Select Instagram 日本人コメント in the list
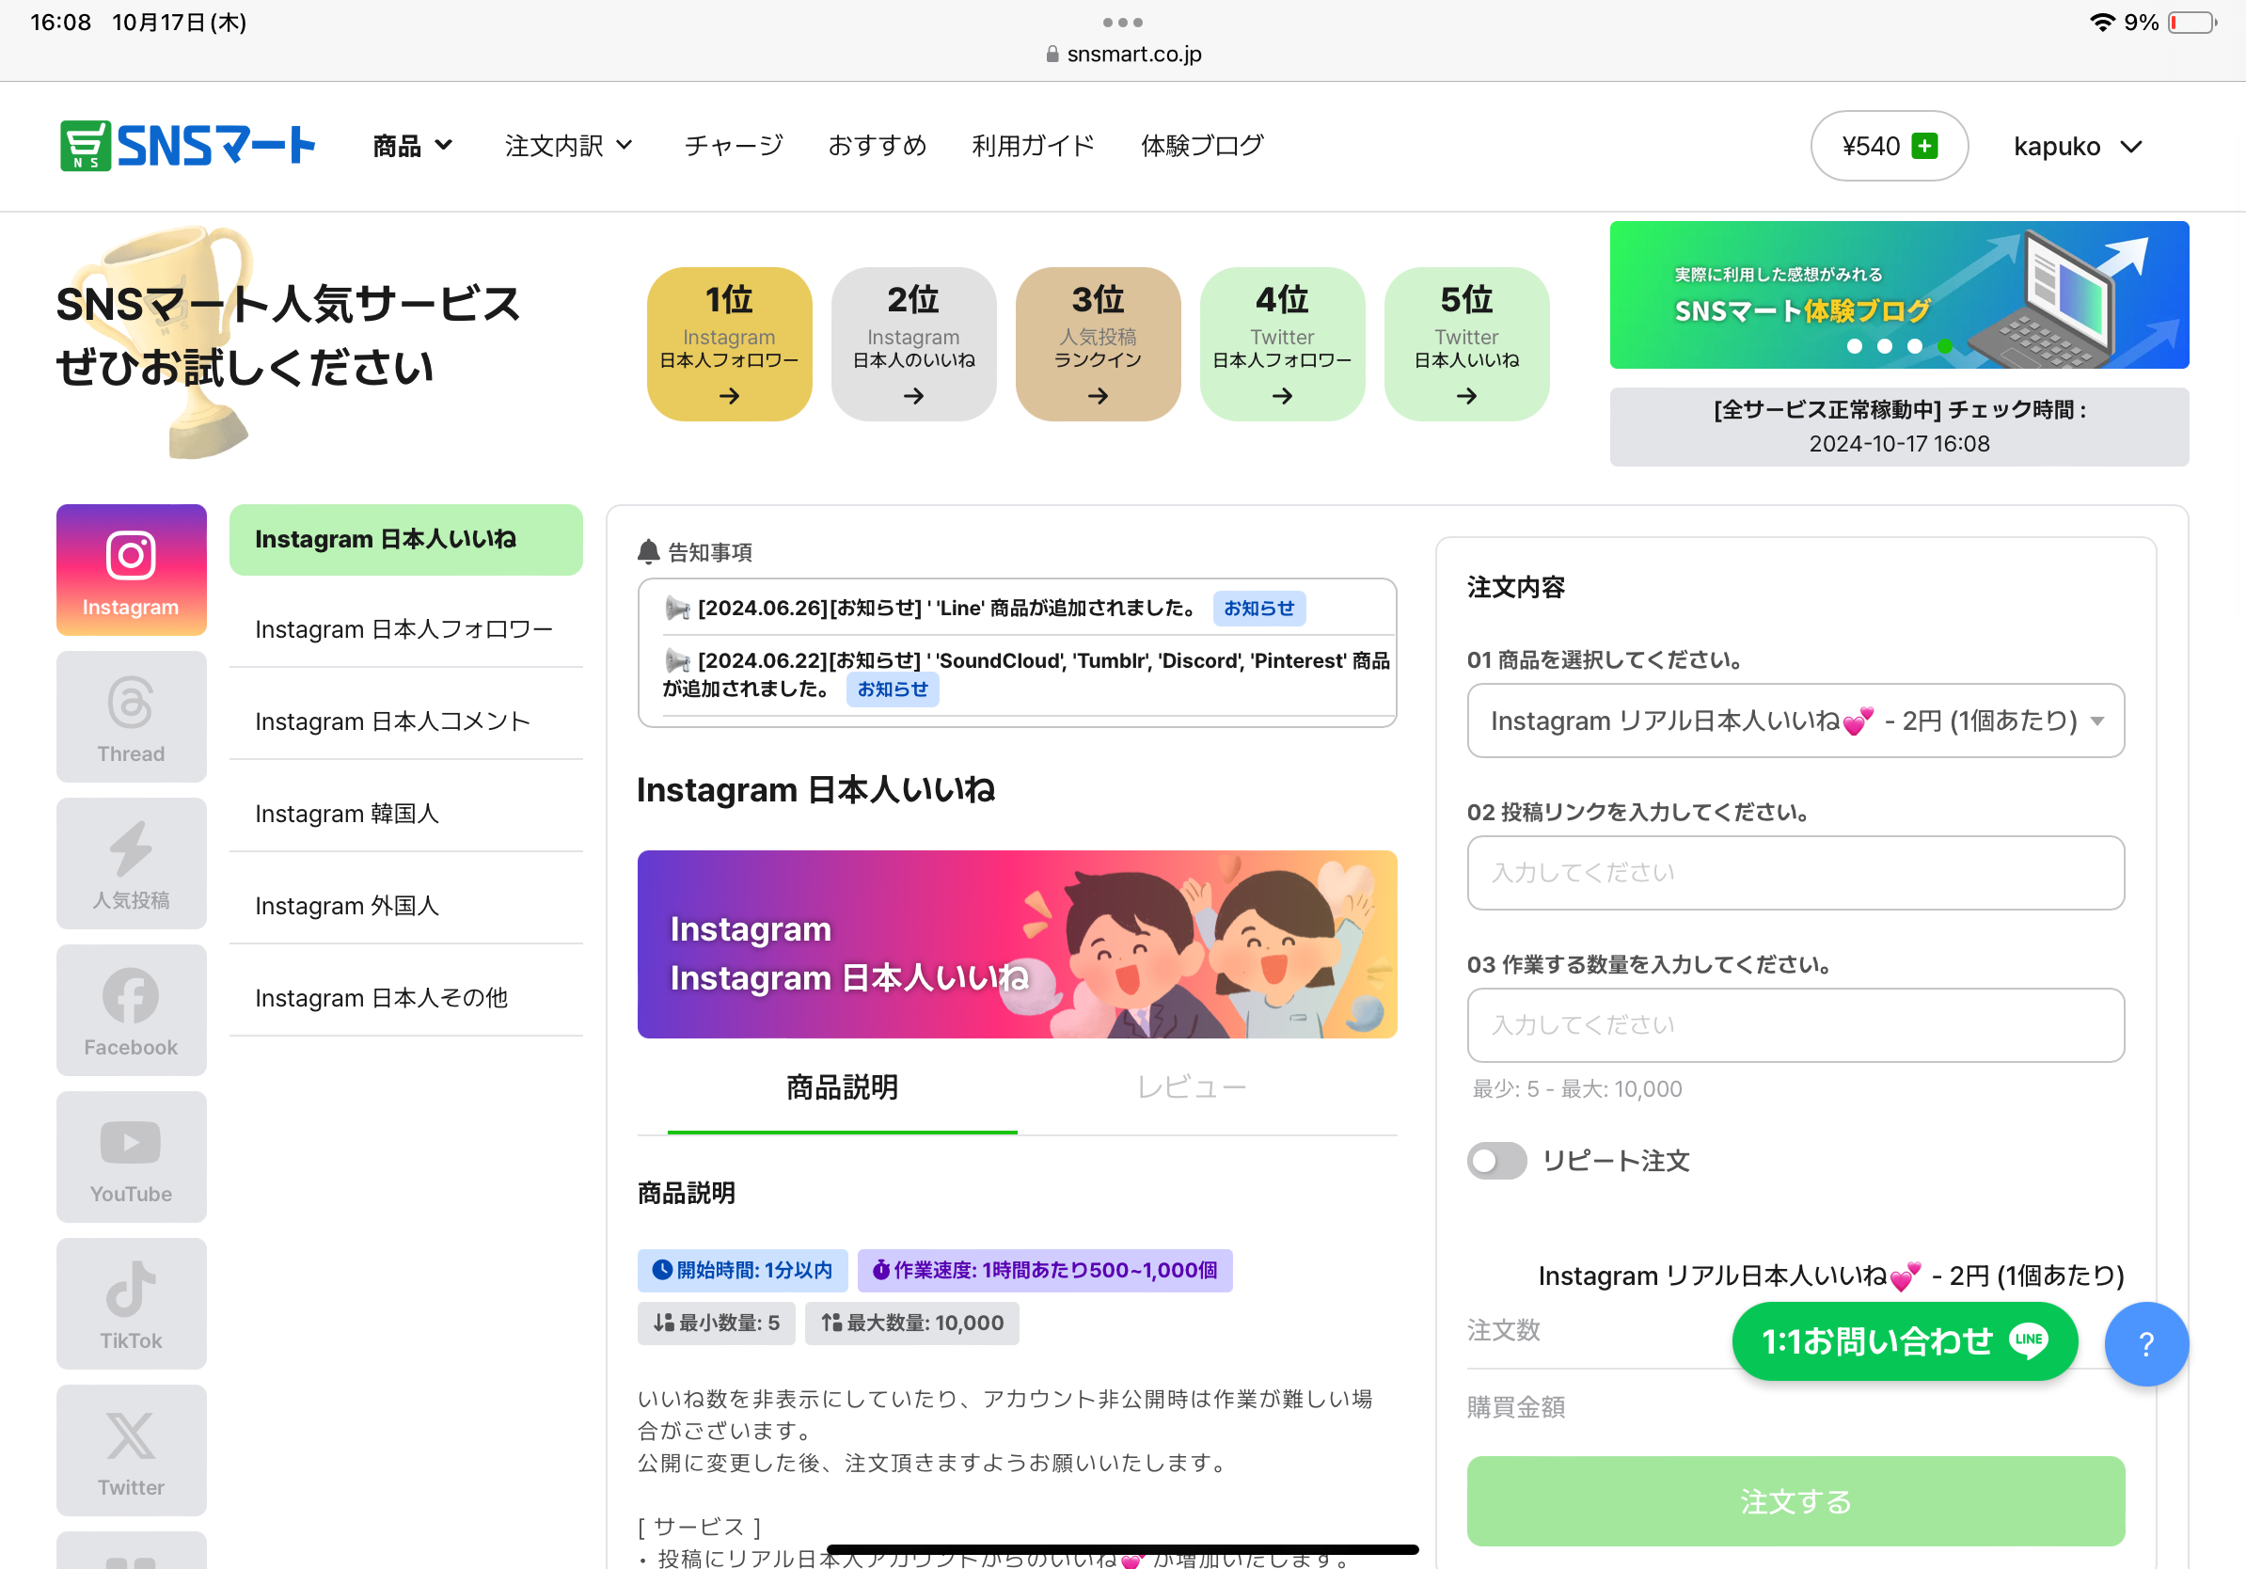2246x1569 pixels. coord(405,721)
